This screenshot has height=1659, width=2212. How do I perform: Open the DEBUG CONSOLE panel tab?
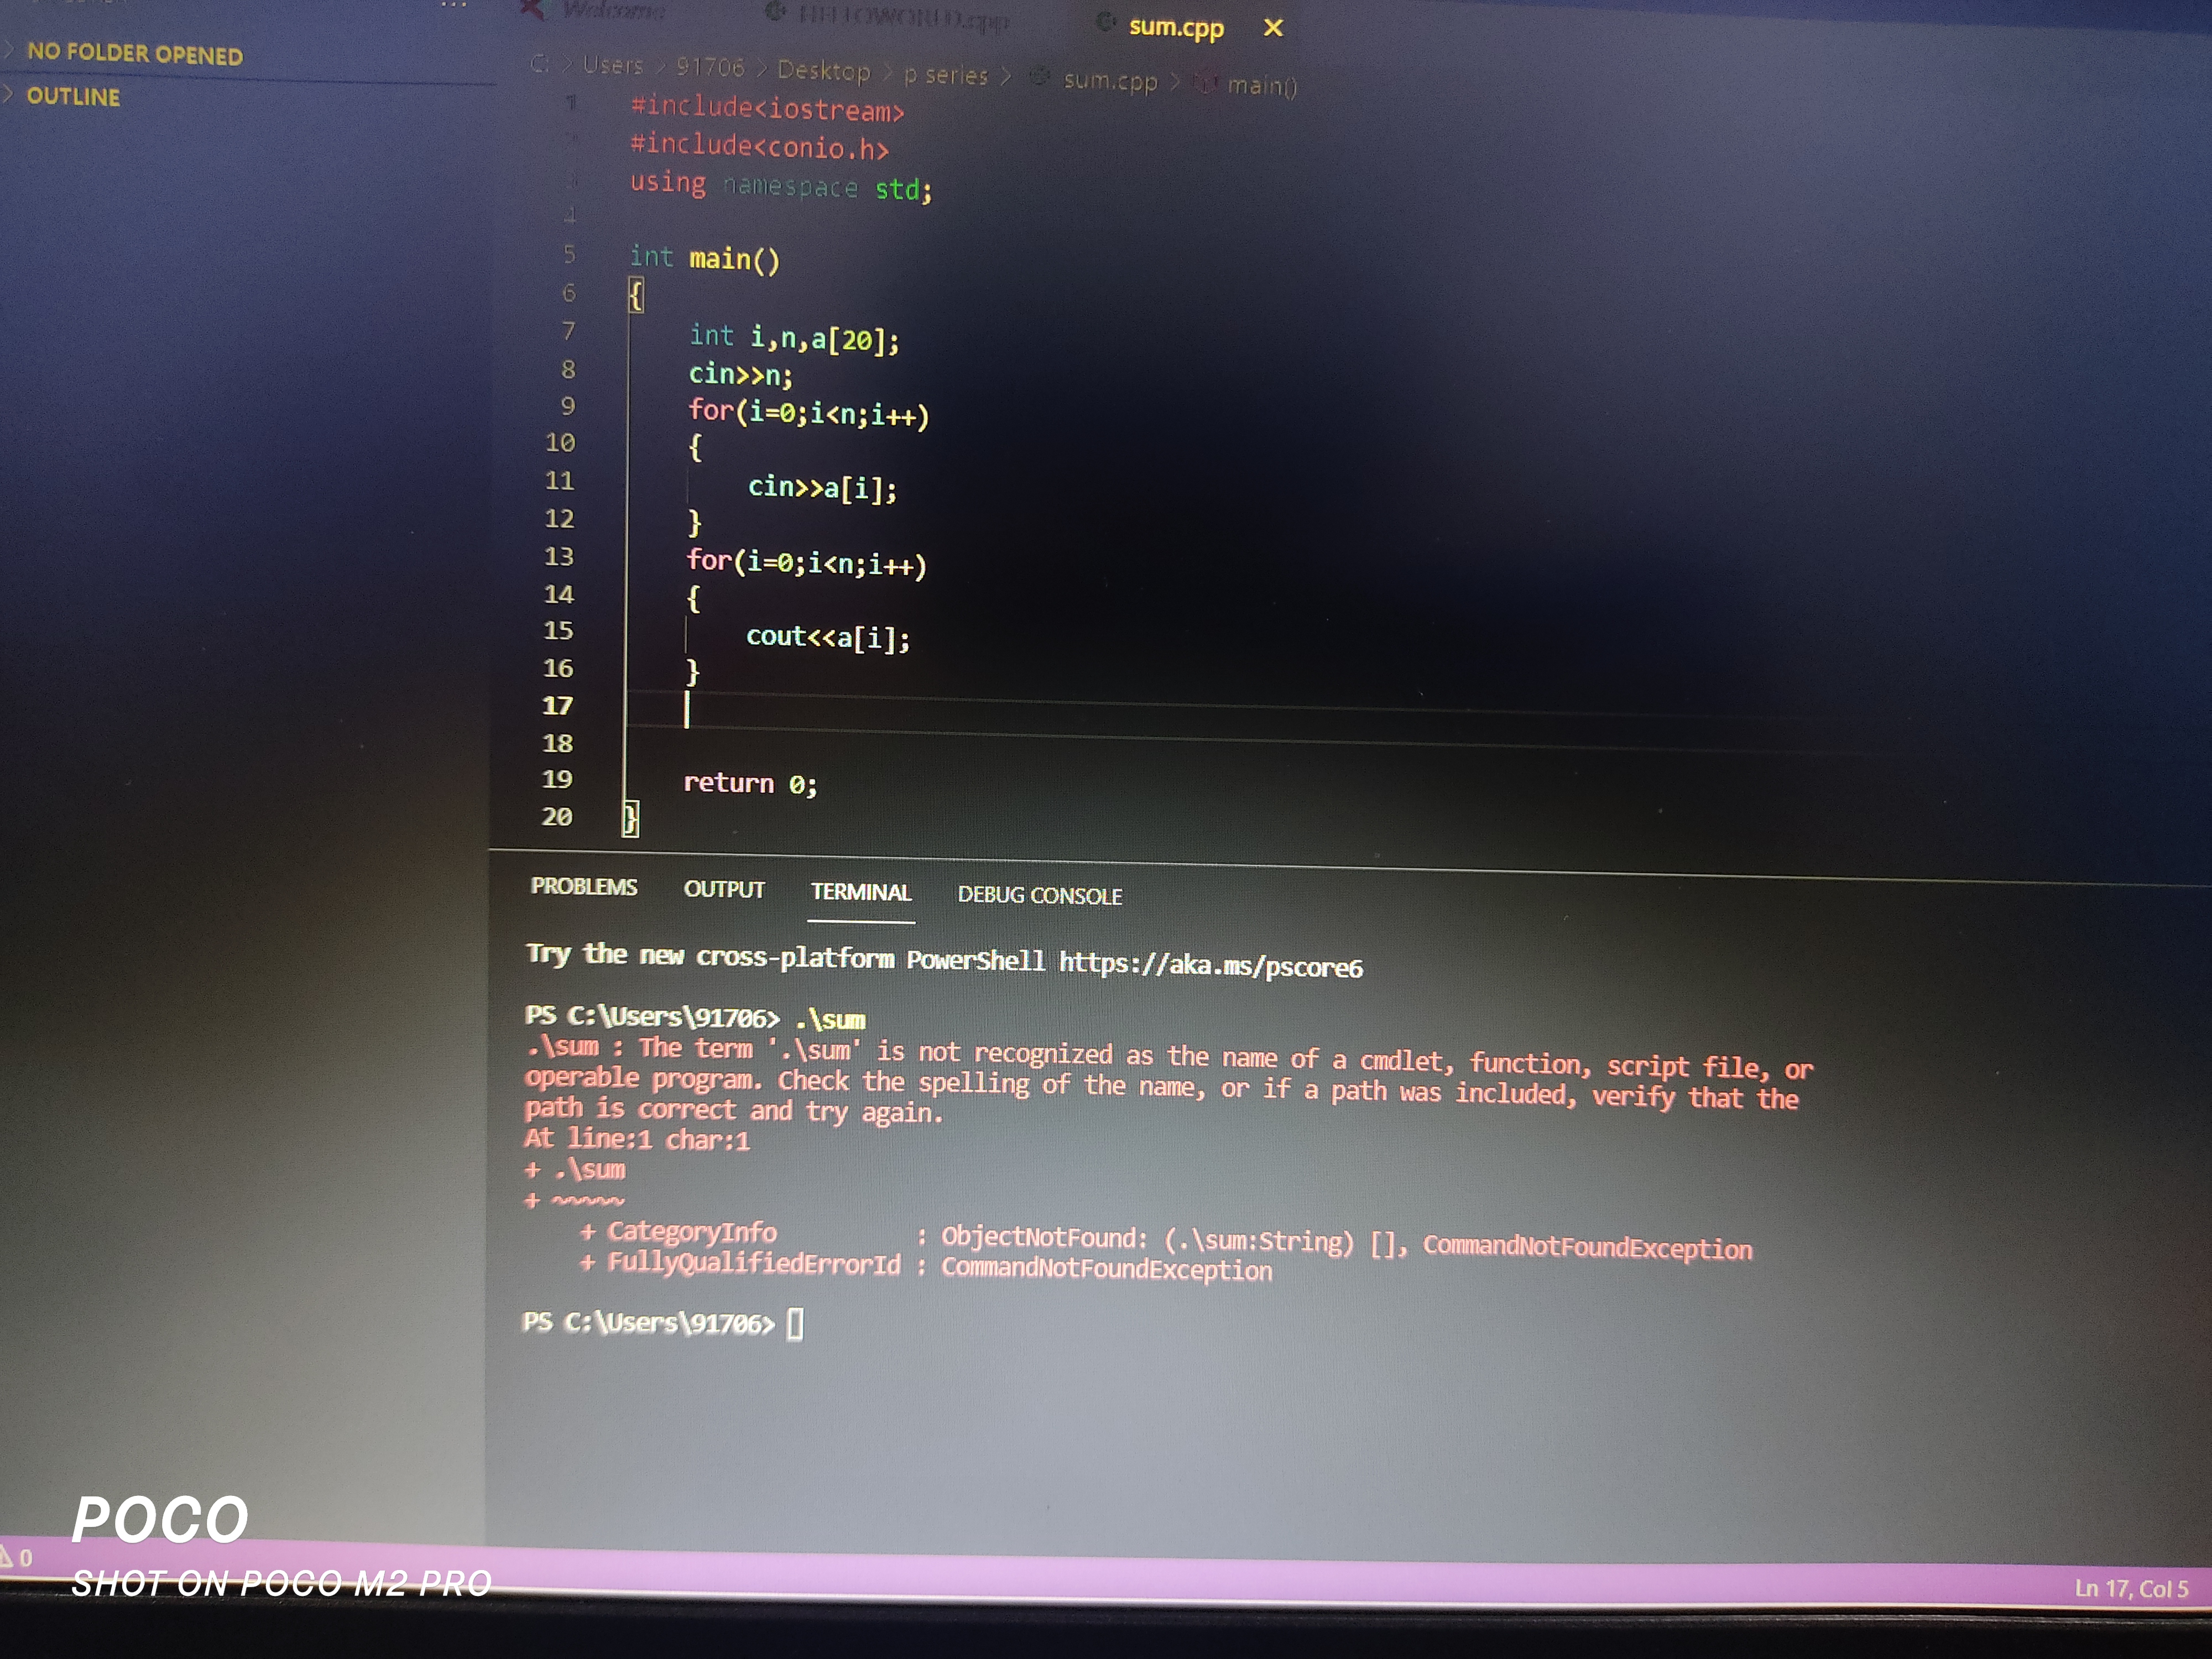coord(1040,895)
